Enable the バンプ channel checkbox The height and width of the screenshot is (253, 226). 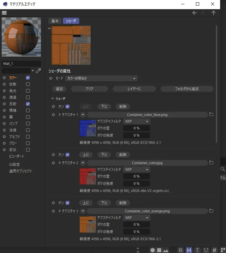(28, 124)
